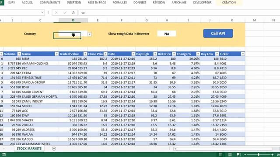The image size is (280, 157).
Task: Select column K header
Action: [232, 20]
